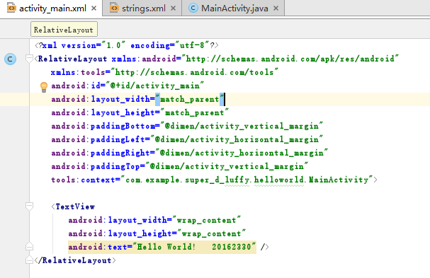This screenshot has height=278, width=430.
Task: Click the "Hello World! 20162330" text value
Action: click(x=194, y=247)
